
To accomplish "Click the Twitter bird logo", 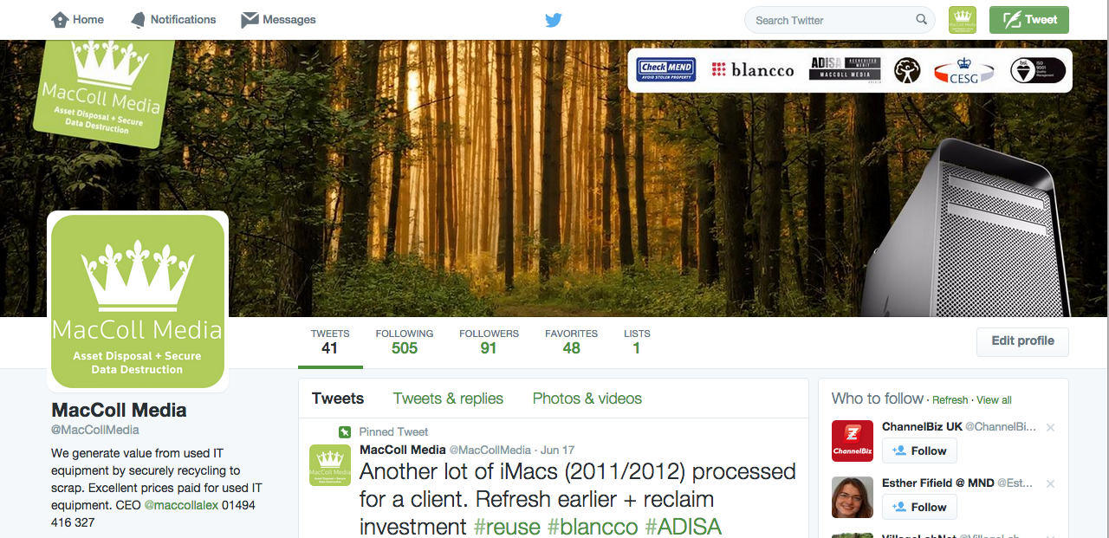I will (x=554, y=20).
